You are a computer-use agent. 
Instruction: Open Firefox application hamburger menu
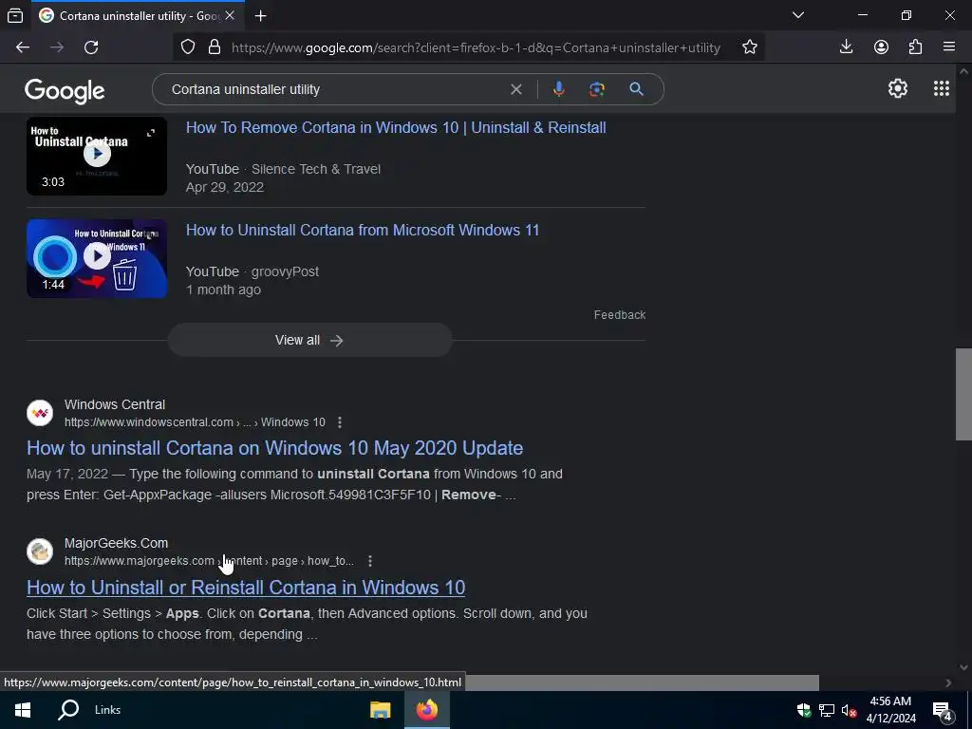pos(949,47)
